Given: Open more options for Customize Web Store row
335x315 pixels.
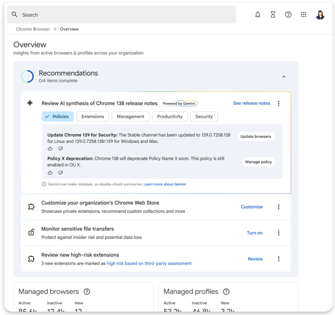Looking at the screenshot, I should coord(278,207).
